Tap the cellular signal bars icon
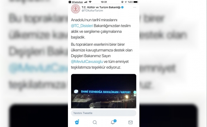Image resolution: width=207 pixels, height=127 pixels. pyautogui.click(x=86, y=2)
